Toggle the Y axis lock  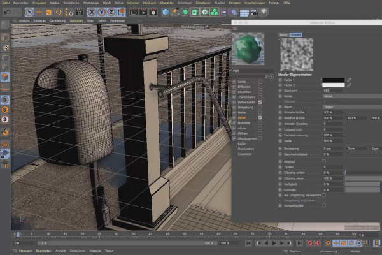[101, 12]
